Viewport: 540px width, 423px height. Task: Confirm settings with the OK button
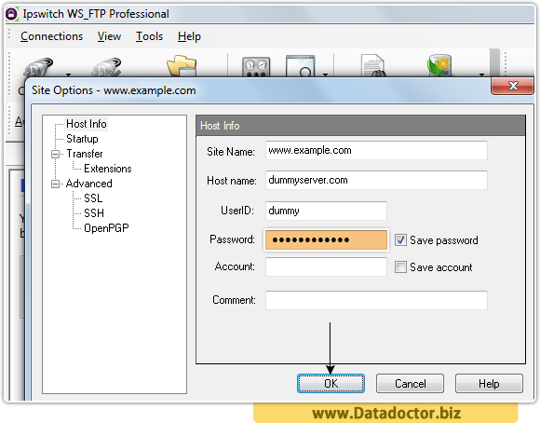pos(331,383)
